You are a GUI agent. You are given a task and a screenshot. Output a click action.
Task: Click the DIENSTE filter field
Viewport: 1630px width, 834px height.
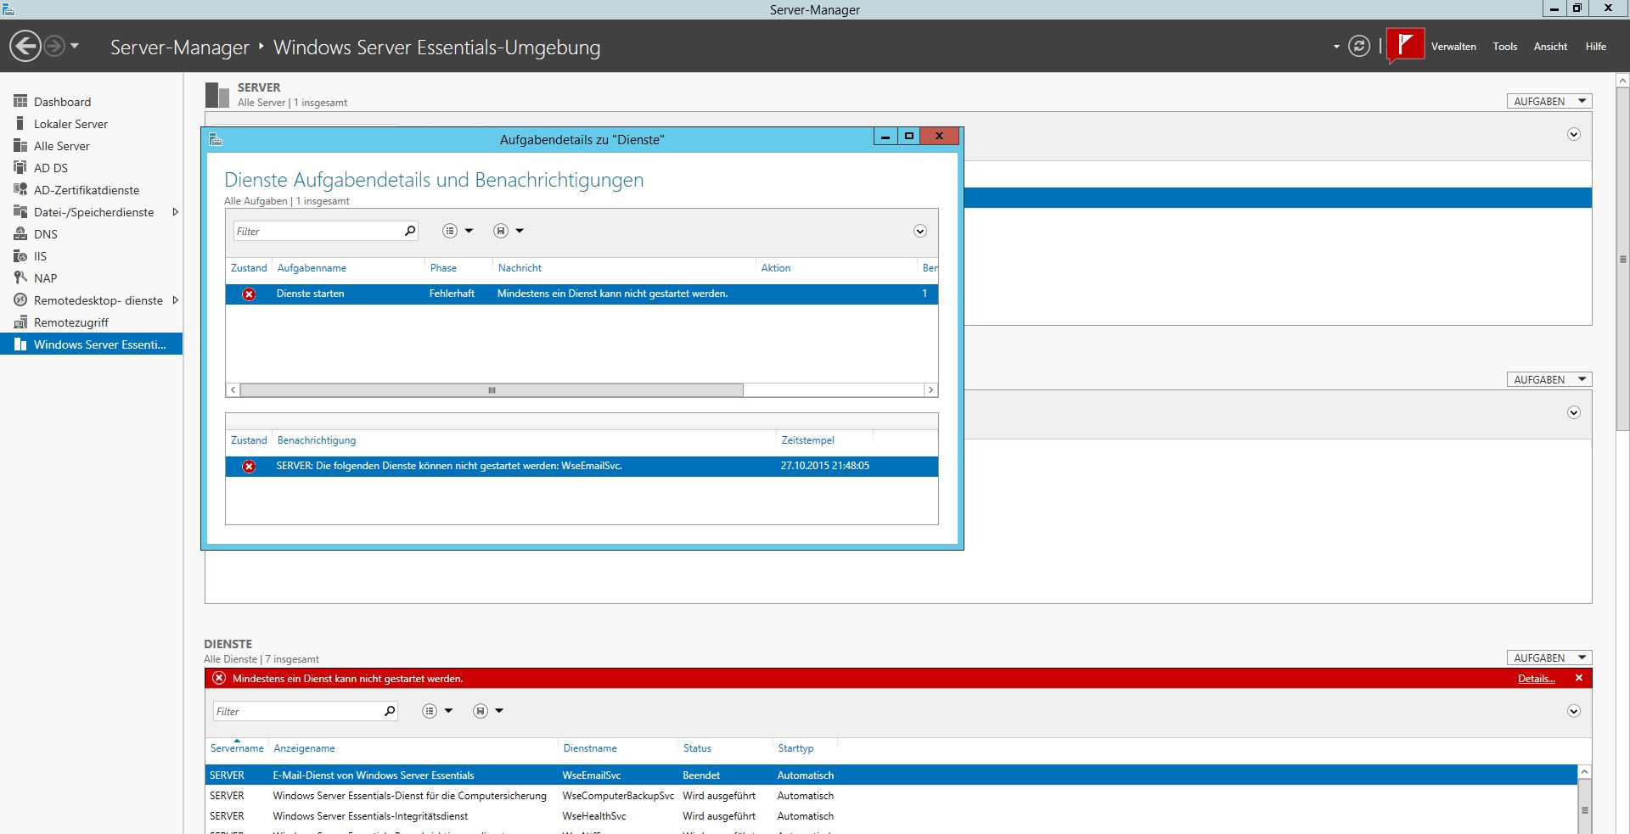click(297, 711)
